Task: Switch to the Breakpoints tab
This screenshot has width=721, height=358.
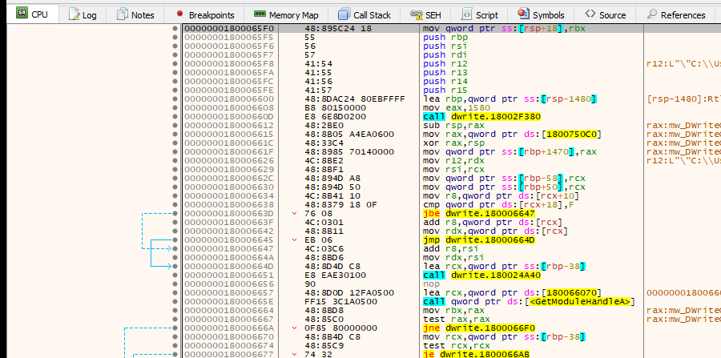Action: pos(204,14)
